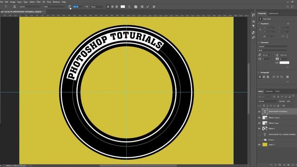Show the hidden second PHOTOSHOP text layer
This screenshot has width=297, height=167.
pos(259,135)
